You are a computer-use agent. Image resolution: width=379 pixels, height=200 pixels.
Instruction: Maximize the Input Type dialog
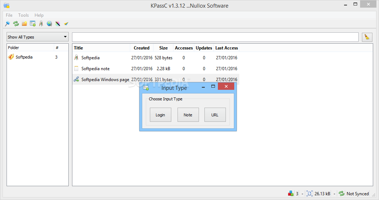[x=213, y=86]
